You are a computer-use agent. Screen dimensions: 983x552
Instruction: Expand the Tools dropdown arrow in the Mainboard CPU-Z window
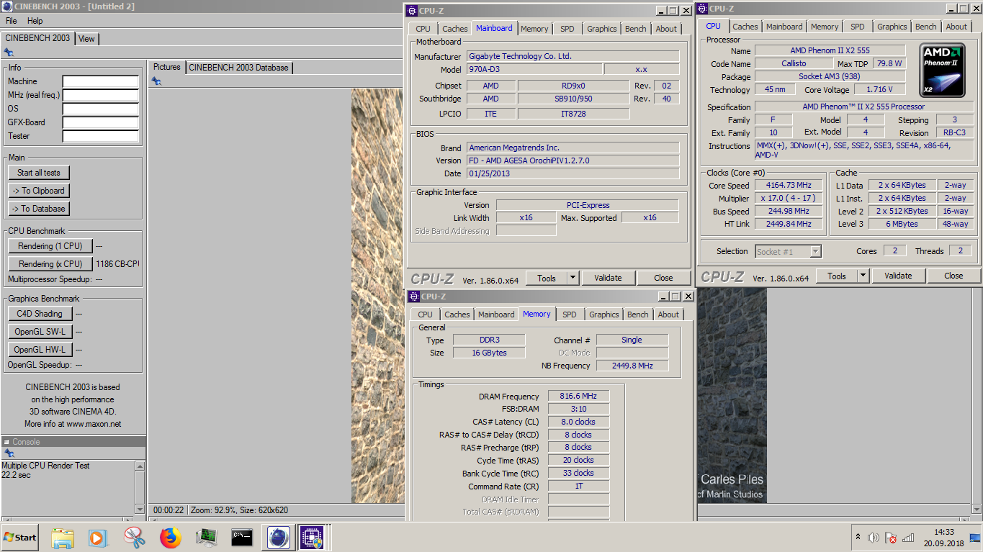pos(573,278)
